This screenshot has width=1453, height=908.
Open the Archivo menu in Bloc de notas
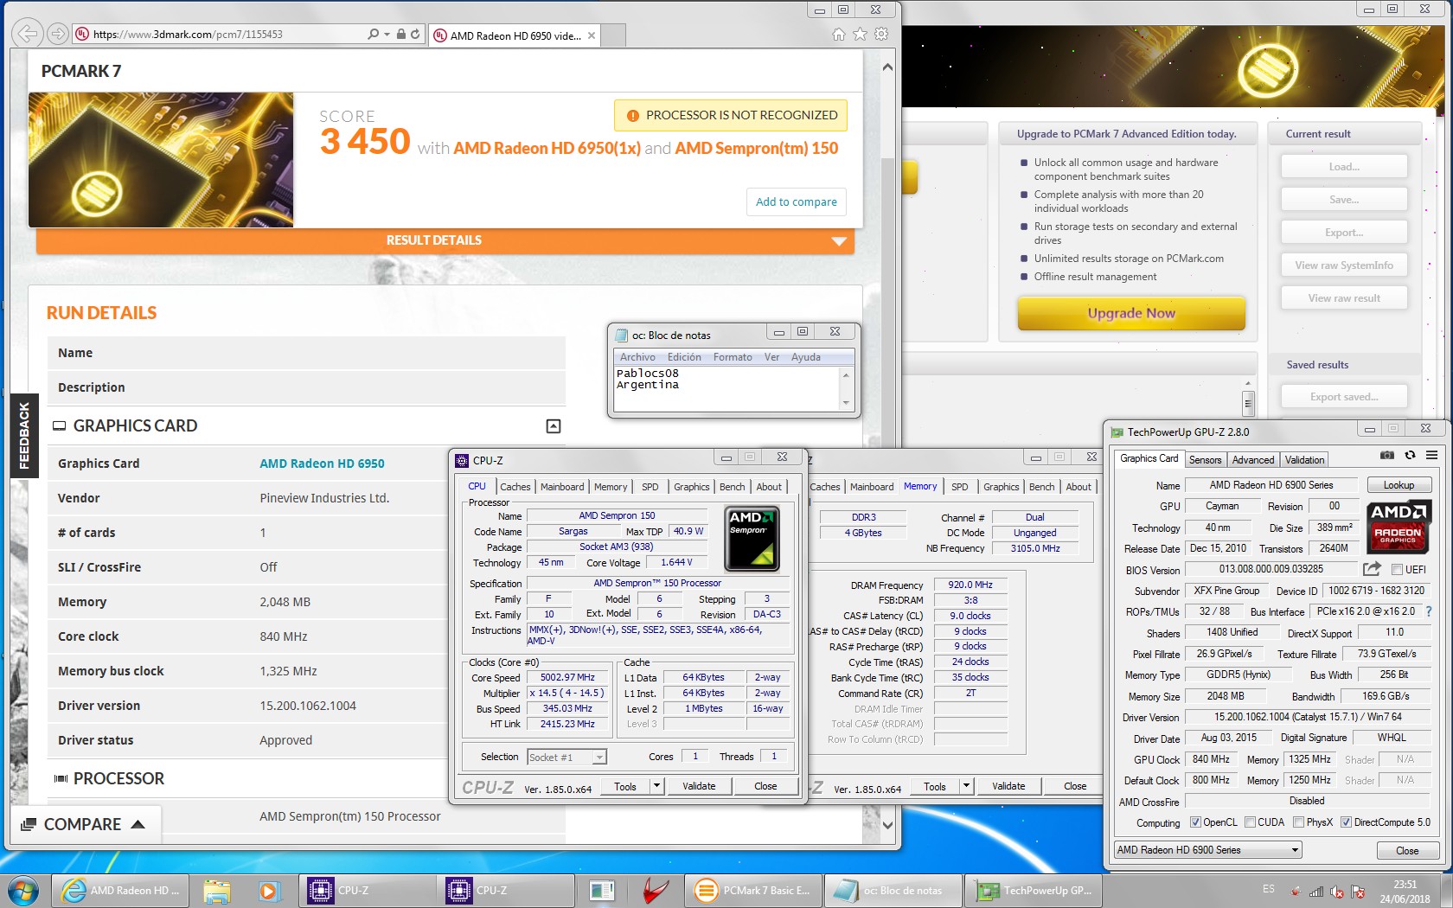(x=637, y=357)
